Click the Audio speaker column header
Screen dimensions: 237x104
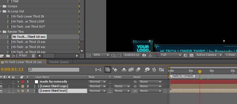(5, 77)
